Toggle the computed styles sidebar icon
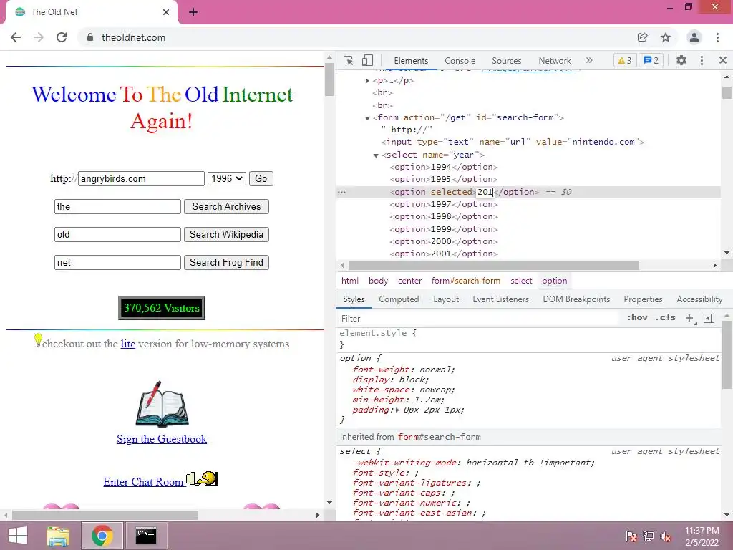The image size is (733, 550). (x=709, y=318)
